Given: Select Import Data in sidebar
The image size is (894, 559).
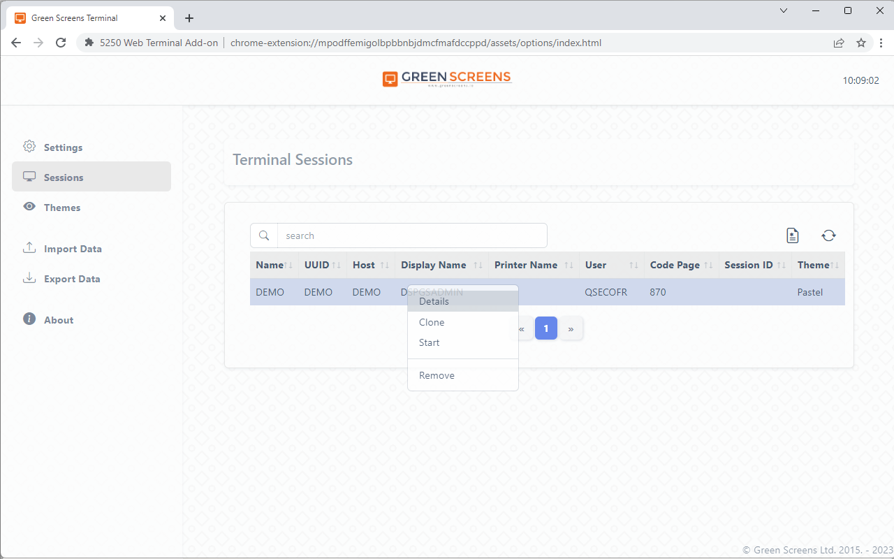Looking at the screenshot, I should pyautogui.click(x=72, y=249).
